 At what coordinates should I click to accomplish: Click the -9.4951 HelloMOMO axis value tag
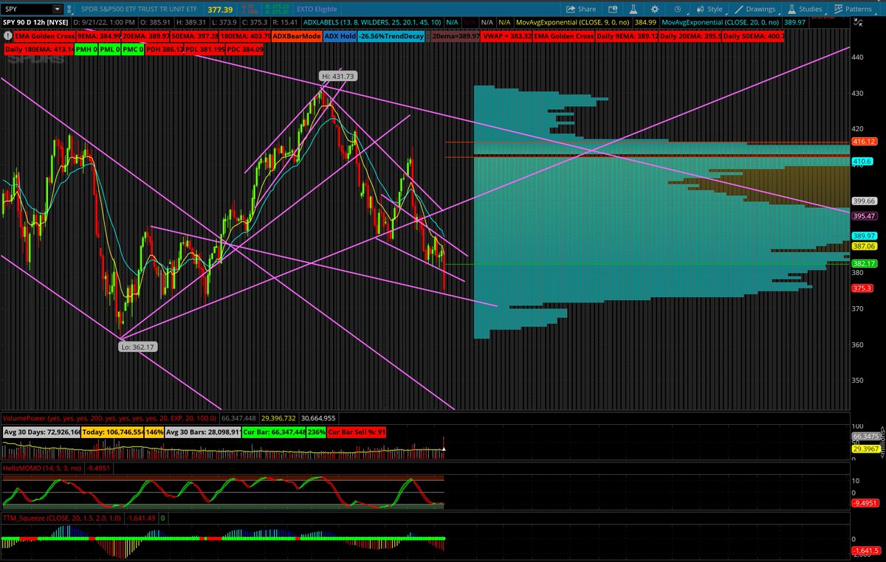click(x=865, y=503)
